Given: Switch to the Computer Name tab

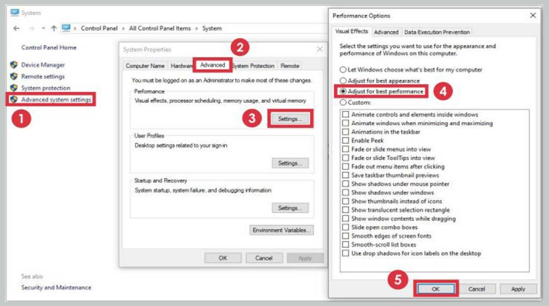Looking at the screenshot, I should pyautogui.click(x=145, y=66).
